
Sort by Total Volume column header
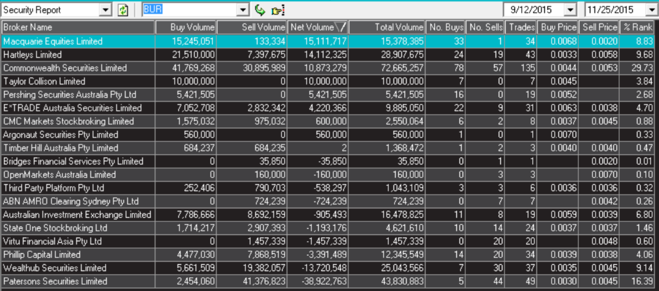pos(387,27)
